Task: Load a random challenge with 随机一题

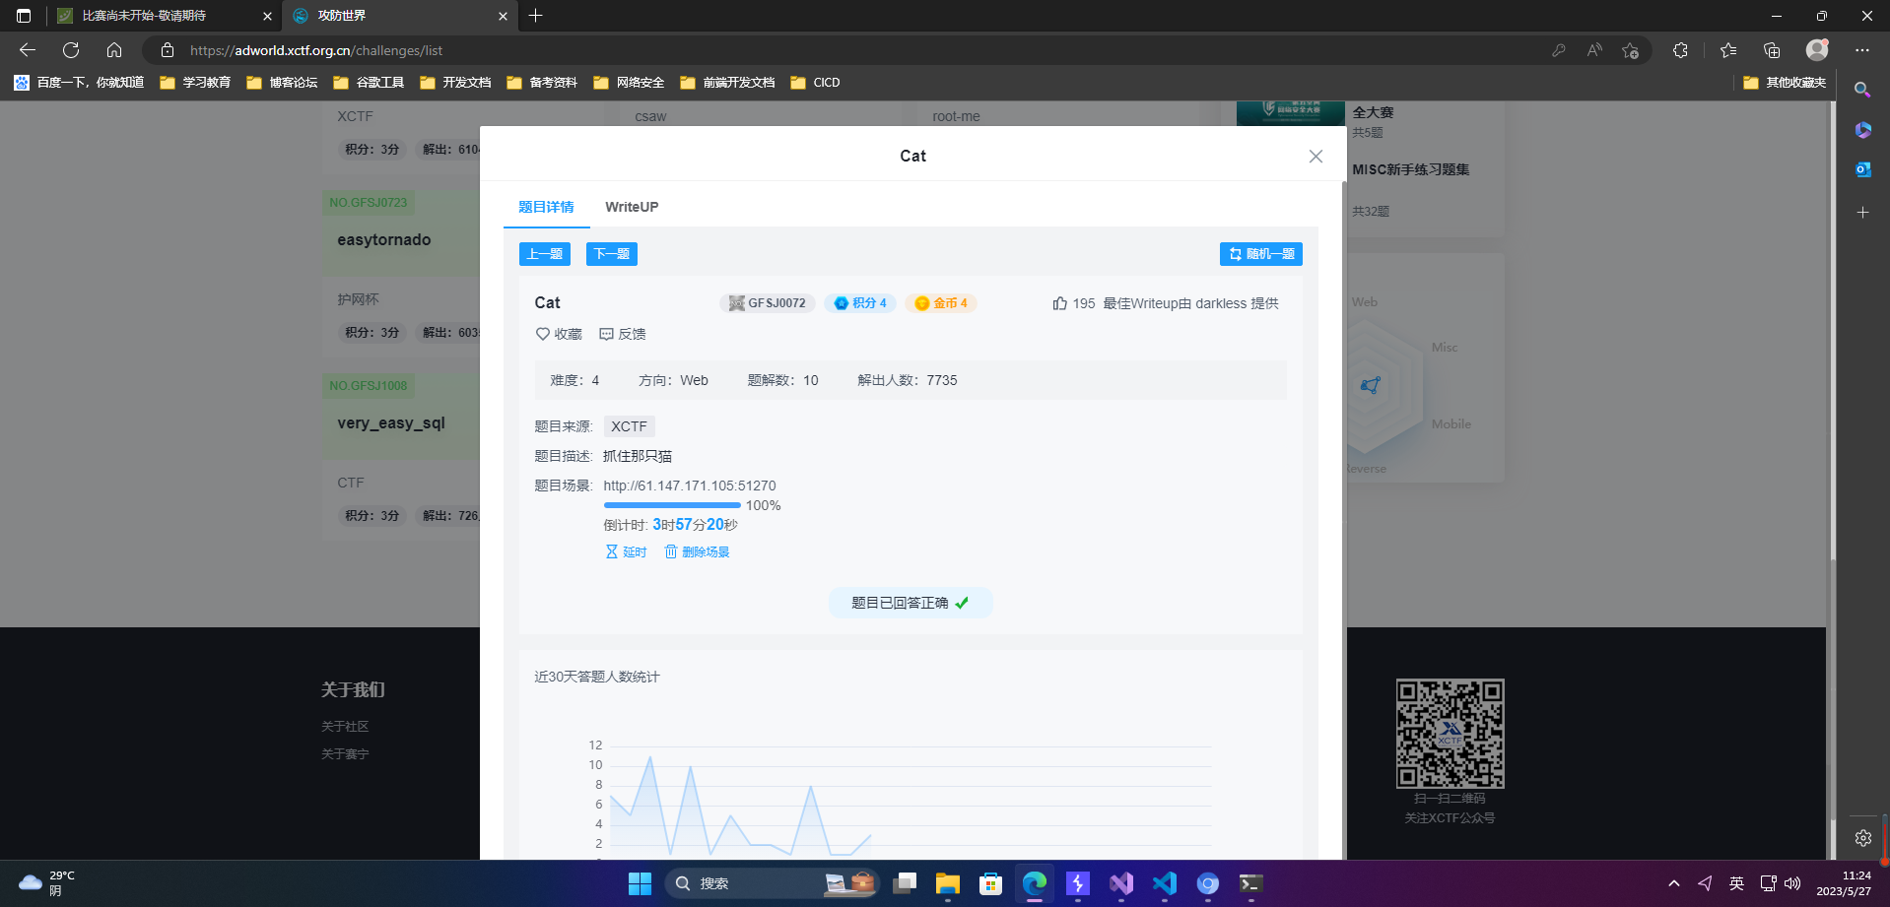Action: [x=1261, y=254]
